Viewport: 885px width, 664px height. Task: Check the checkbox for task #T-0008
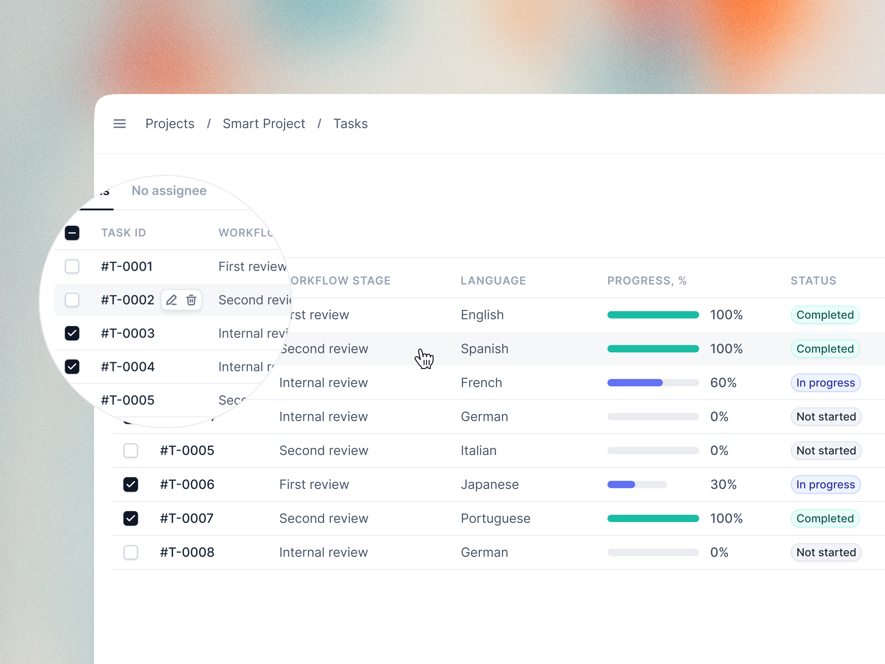pyautogui.click(x=131, y=552)
